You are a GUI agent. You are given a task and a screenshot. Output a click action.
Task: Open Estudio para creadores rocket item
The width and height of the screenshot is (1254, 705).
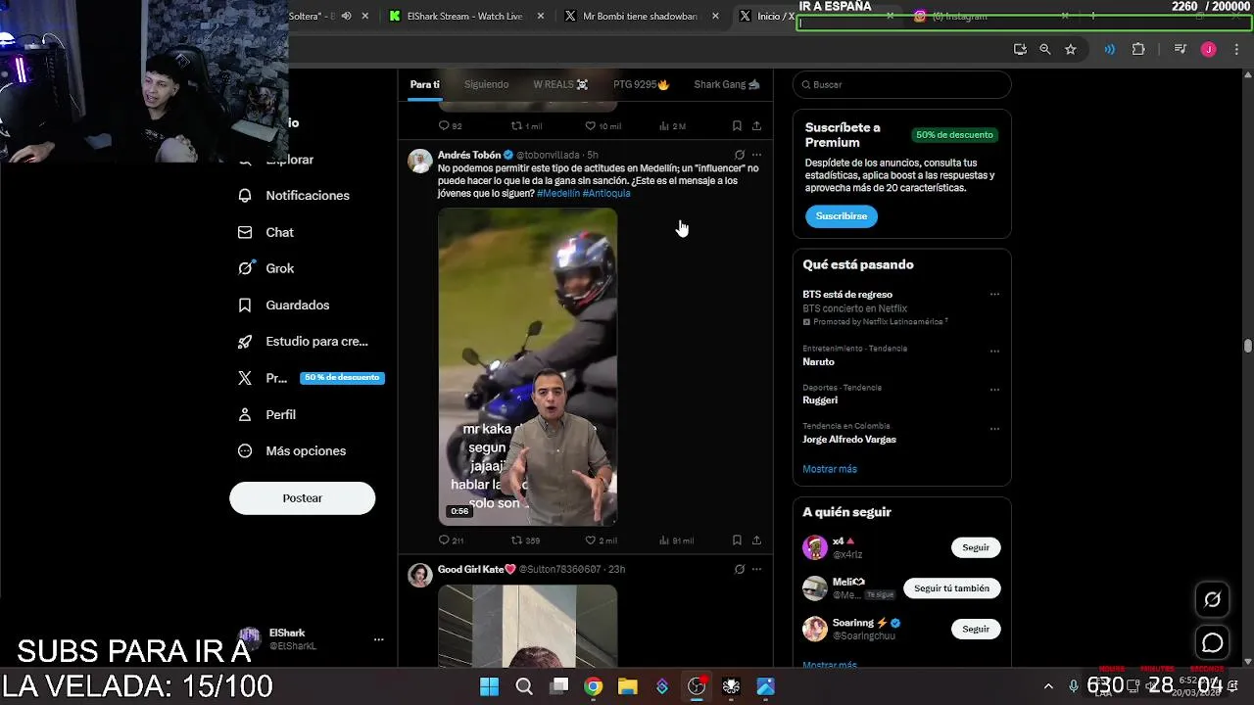point(303,342)
